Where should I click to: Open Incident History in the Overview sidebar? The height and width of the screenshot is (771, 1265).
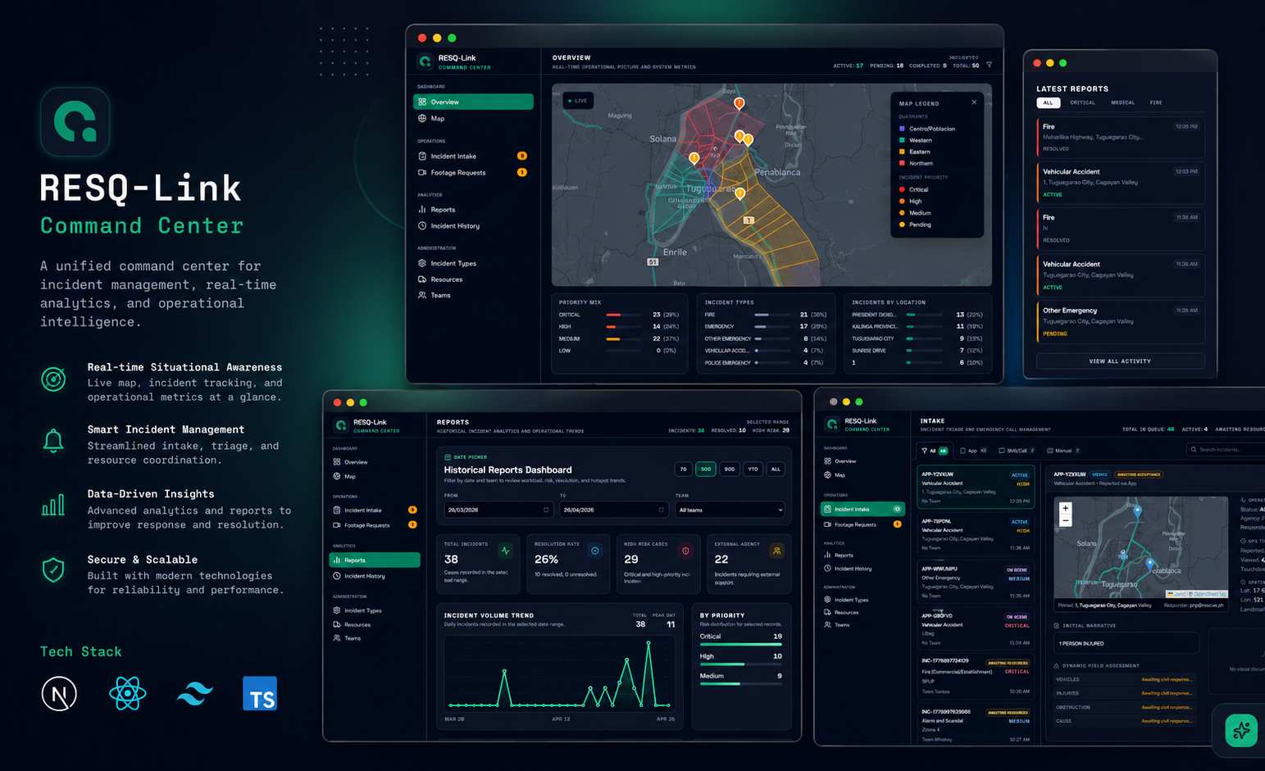455,226
